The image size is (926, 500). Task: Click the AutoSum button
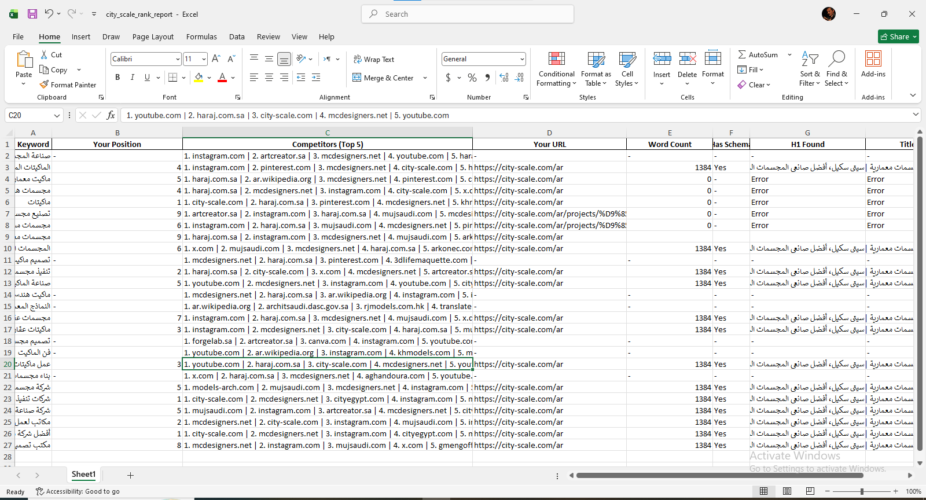(758, 54)
